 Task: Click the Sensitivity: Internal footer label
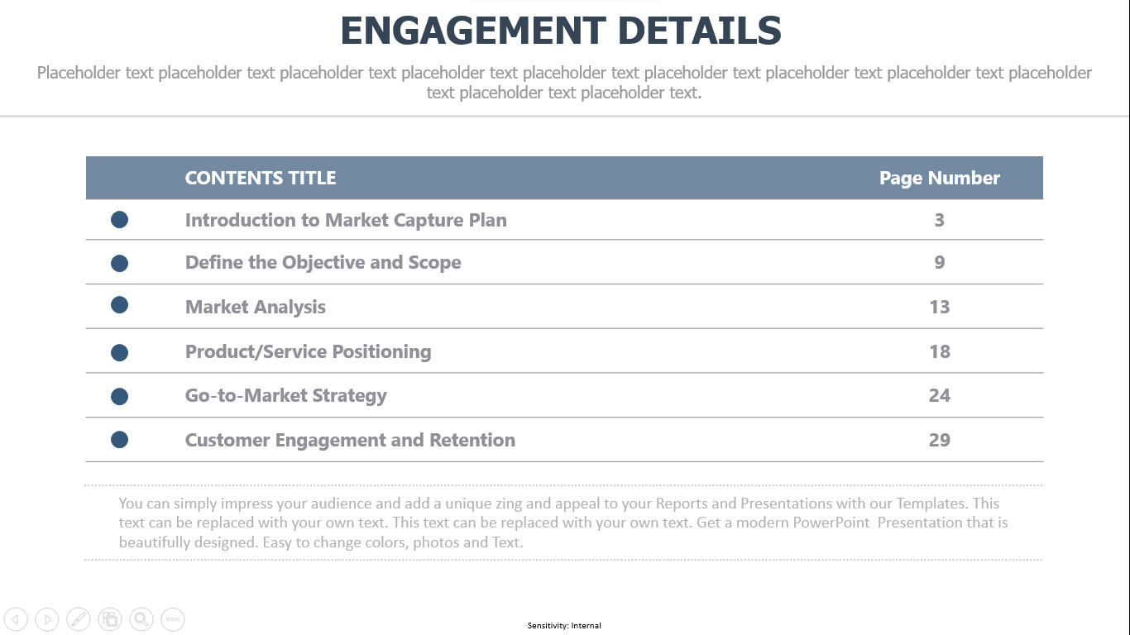click(x=564, y=626)
